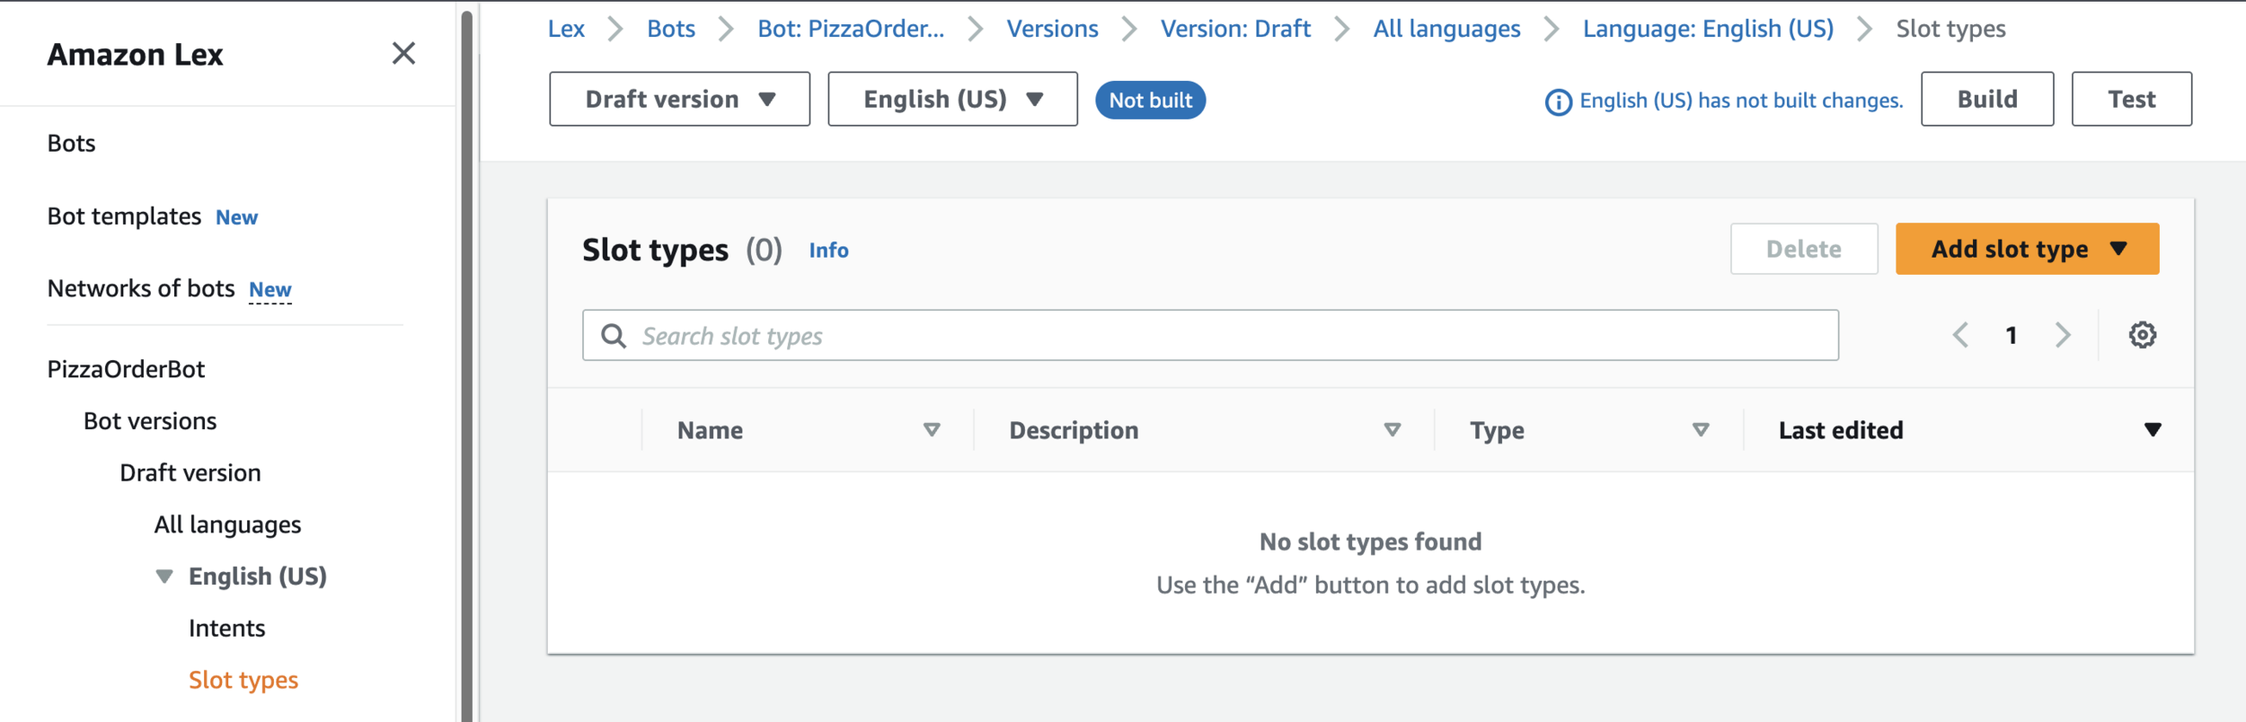Click the Type column header
The width and height of the screenshot is (2246, 722).
coord(1497,431)
